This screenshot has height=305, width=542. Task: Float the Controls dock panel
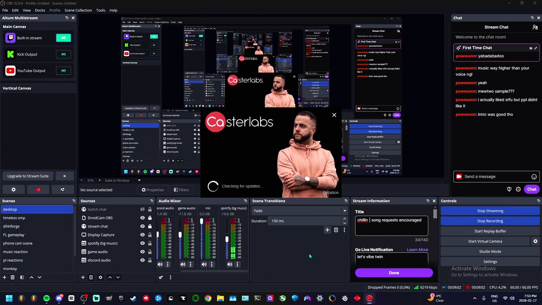pos(538,201)
